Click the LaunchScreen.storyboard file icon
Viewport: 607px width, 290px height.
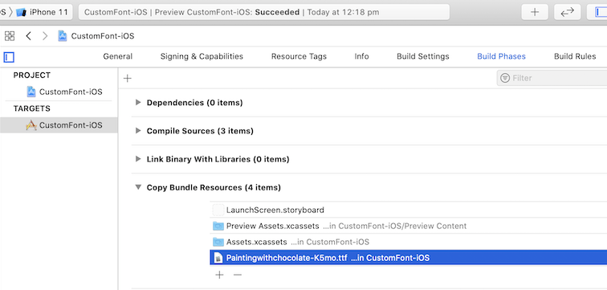click(218, 210)
